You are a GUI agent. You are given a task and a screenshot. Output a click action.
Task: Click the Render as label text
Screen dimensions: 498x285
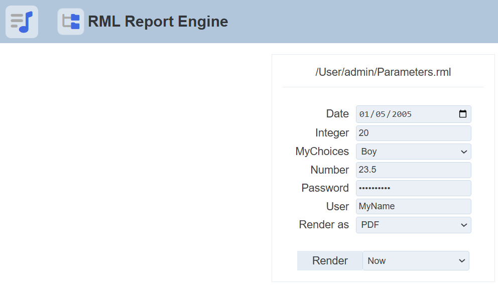[x=324, y=225]
